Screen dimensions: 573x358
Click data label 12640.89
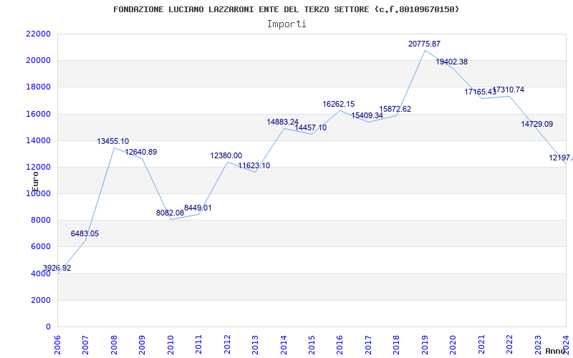click(x=141, y=152)
